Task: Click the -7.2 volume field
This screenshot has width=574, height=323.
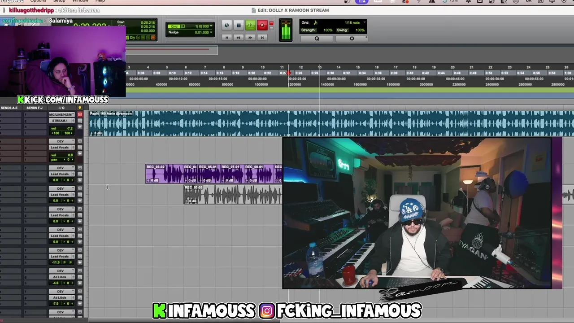Action: [x=69, y=128]
